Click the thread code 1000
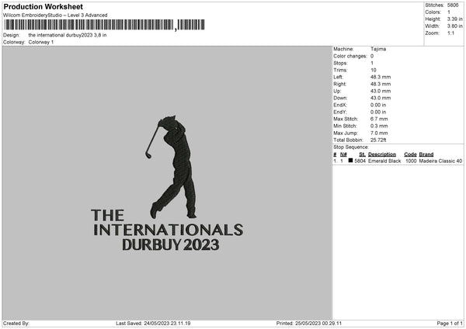Viewport: 466px width, 329px height. point(411,161)
